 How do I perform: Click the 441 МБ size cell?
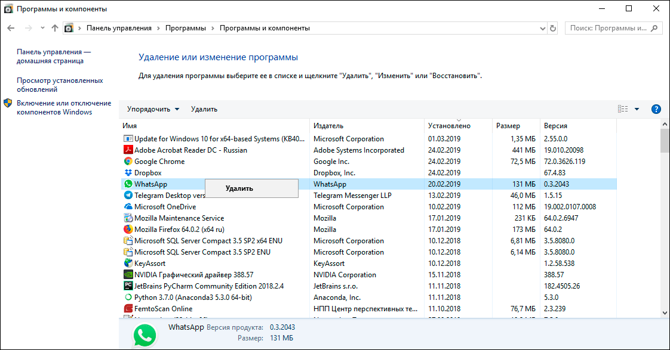(524, 150)
